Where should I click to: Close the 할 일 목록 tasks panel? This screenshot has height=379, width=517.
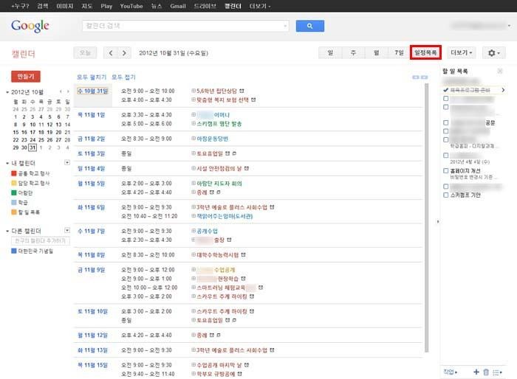coord(500,71)
